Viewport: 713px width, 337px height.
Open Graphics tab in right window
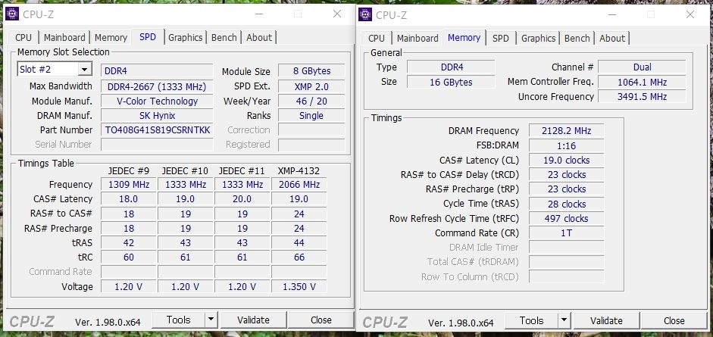(x=539, y=38)
